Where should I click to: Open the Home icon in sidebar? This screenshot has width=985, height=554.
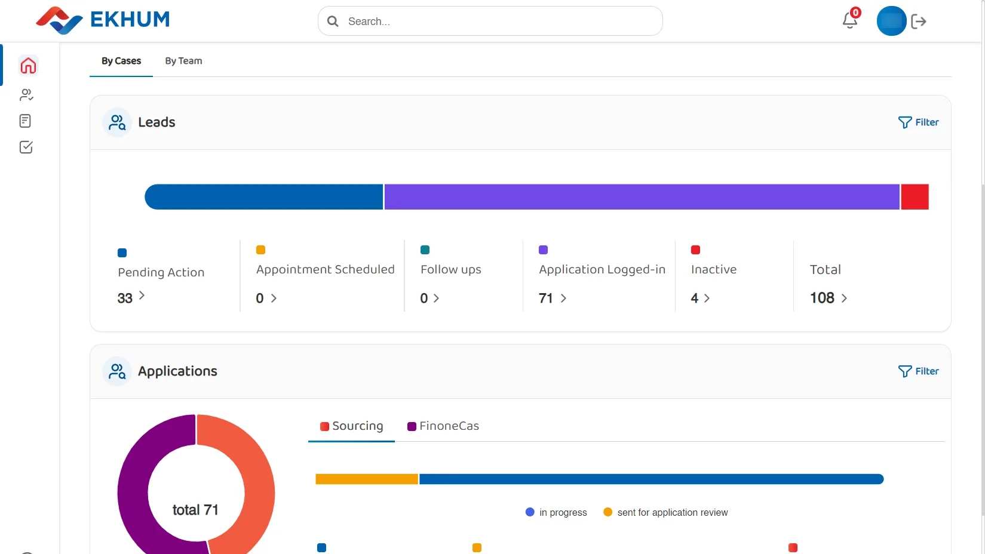point(28,65)
